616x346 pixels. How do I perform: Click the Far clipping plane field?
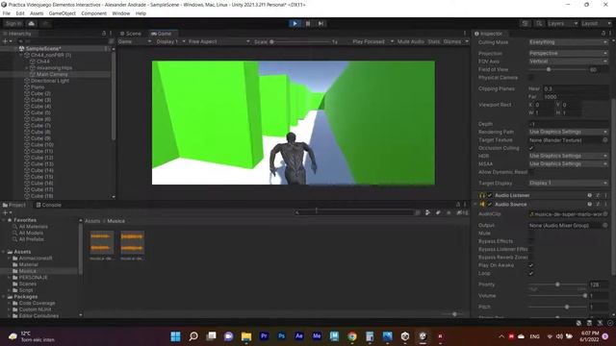(576, 96)
